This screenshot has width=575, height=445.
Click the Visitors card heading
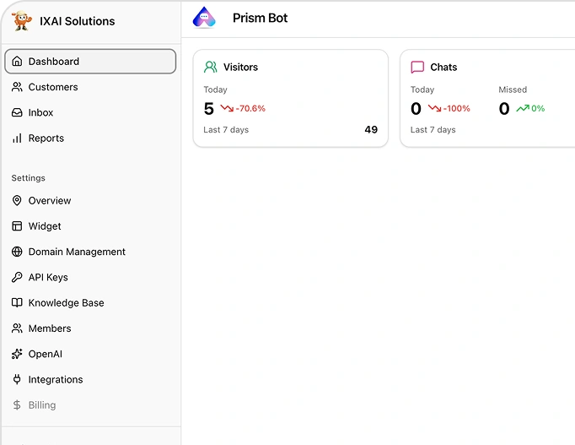pyautogui.click(x=240, y=67)
